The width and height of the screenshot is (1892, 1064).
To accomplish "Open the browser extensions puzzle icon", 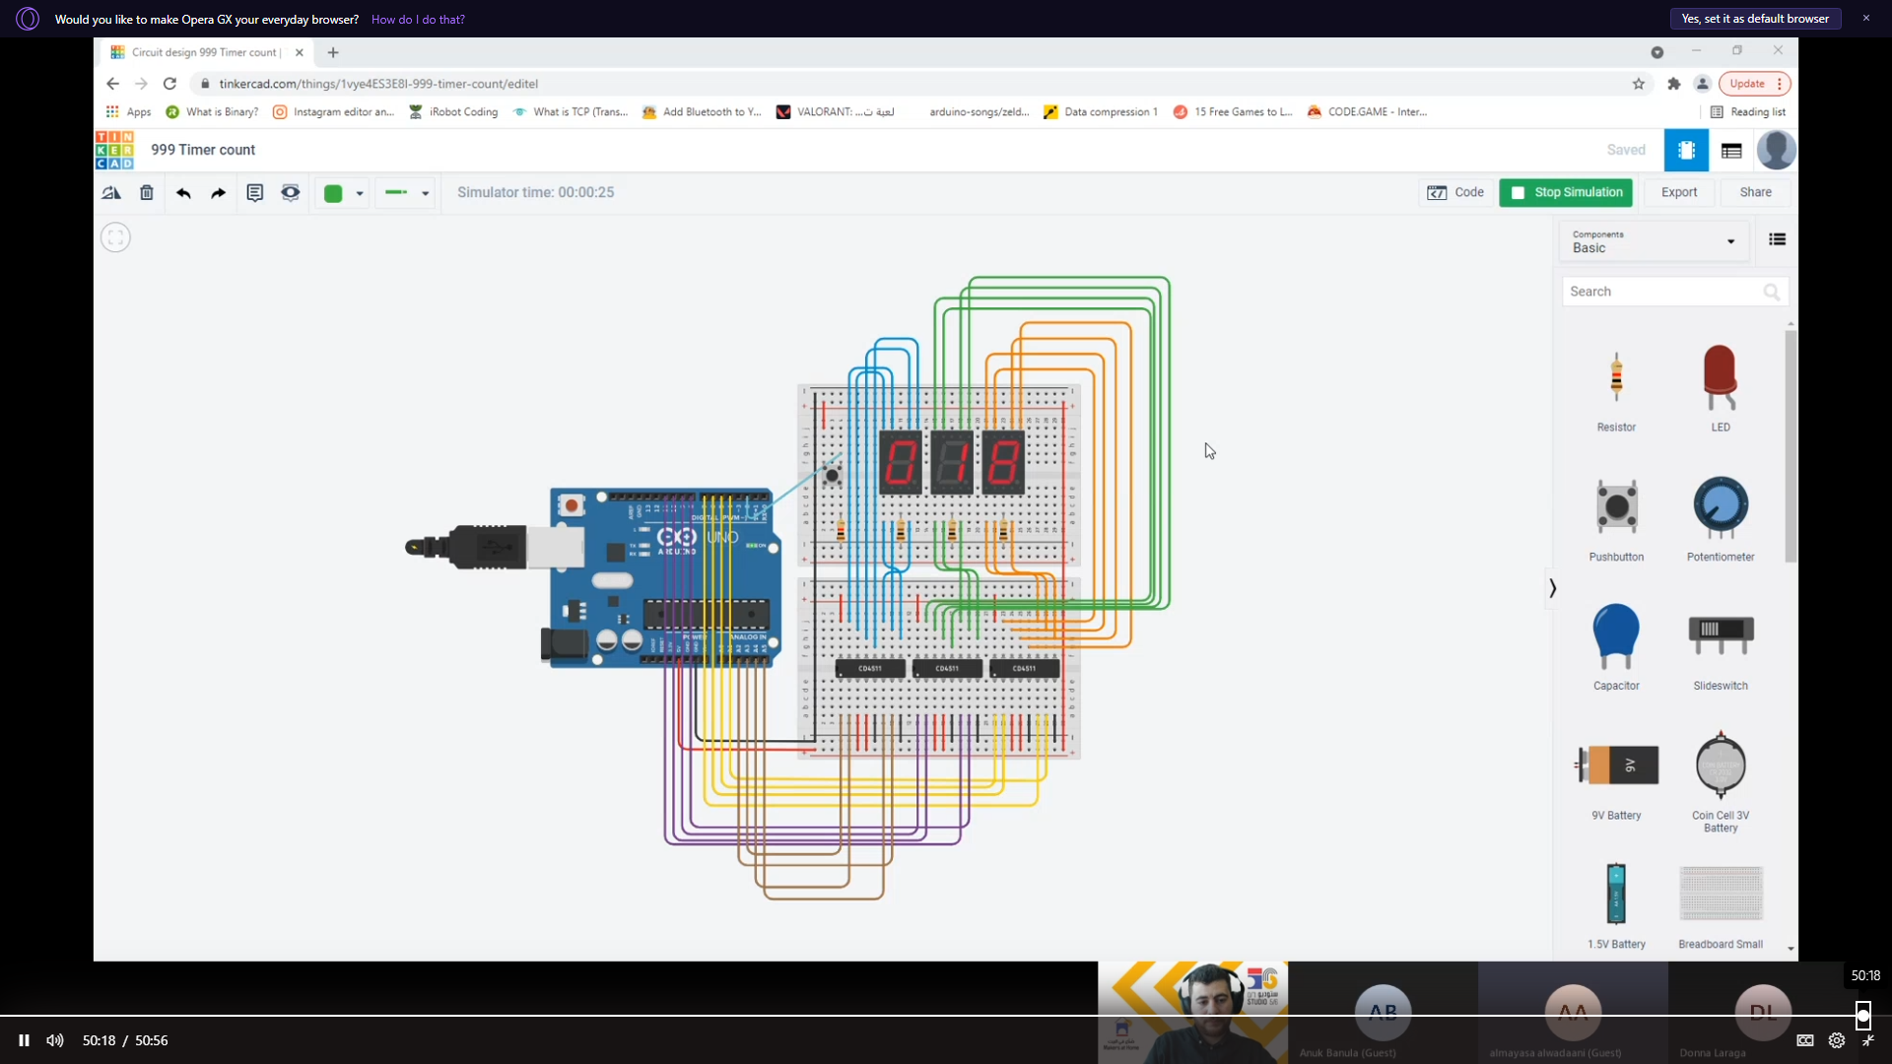I will point(1673,84).
